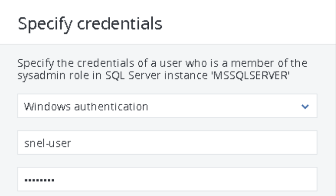This screenshot has height=196, width=336.
Task: Focus the masked password field
Action: coord(167,179)
